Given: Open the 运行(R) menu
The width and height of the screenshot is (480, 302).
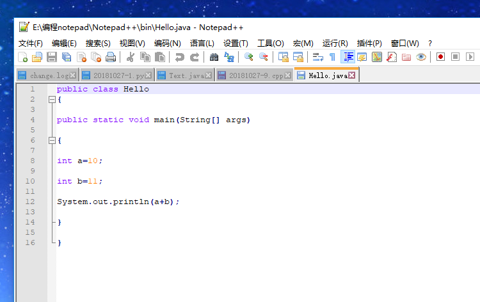Looking at the screenshot, I should [x=335, y=44].
